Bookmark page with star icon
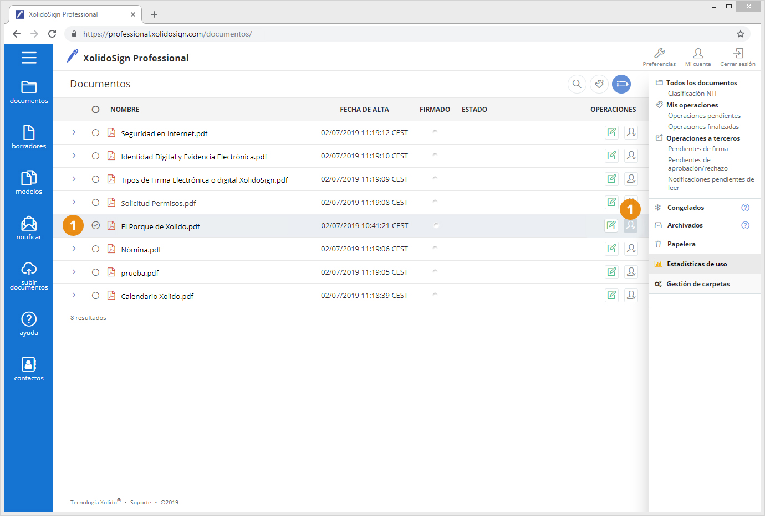 (x=740, y=34)
